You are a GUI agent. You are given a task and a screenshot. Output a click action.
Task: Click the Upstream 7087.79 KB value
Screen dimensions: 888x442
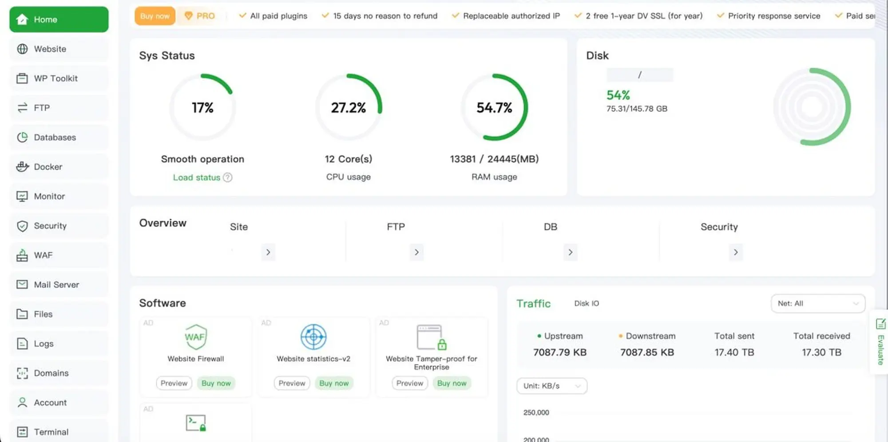[560, 352]
